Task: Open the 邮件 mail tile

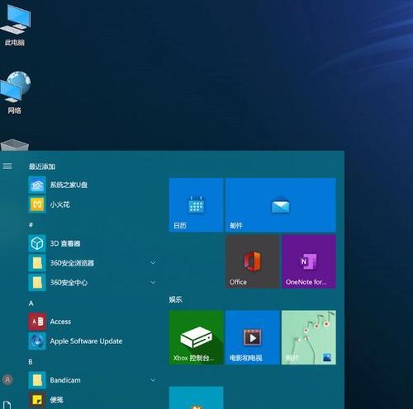Action: 281,205
